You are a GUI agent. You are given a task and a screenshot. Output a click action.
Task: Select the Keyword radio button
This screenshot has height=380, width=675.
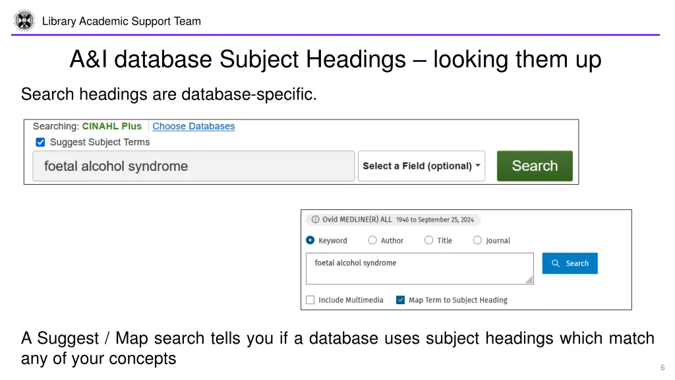310,240
